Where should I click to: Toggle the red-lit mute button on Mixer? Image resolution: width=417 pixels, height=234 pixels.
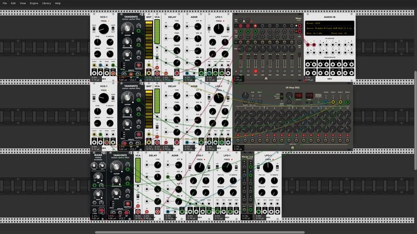pyautogui.click(x=255, y=71)
